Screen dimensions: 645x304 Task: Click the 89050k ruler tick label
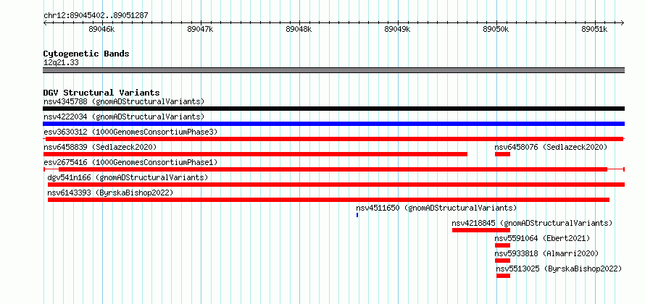coord(496,30)
